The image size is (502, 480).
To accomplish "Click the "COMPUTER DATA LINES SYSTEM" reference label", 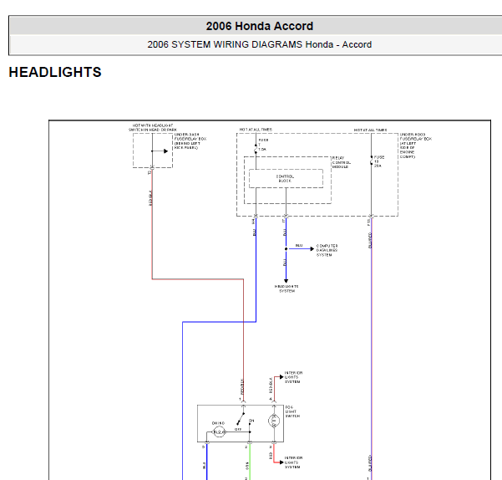I will click(x=327, y=250).
